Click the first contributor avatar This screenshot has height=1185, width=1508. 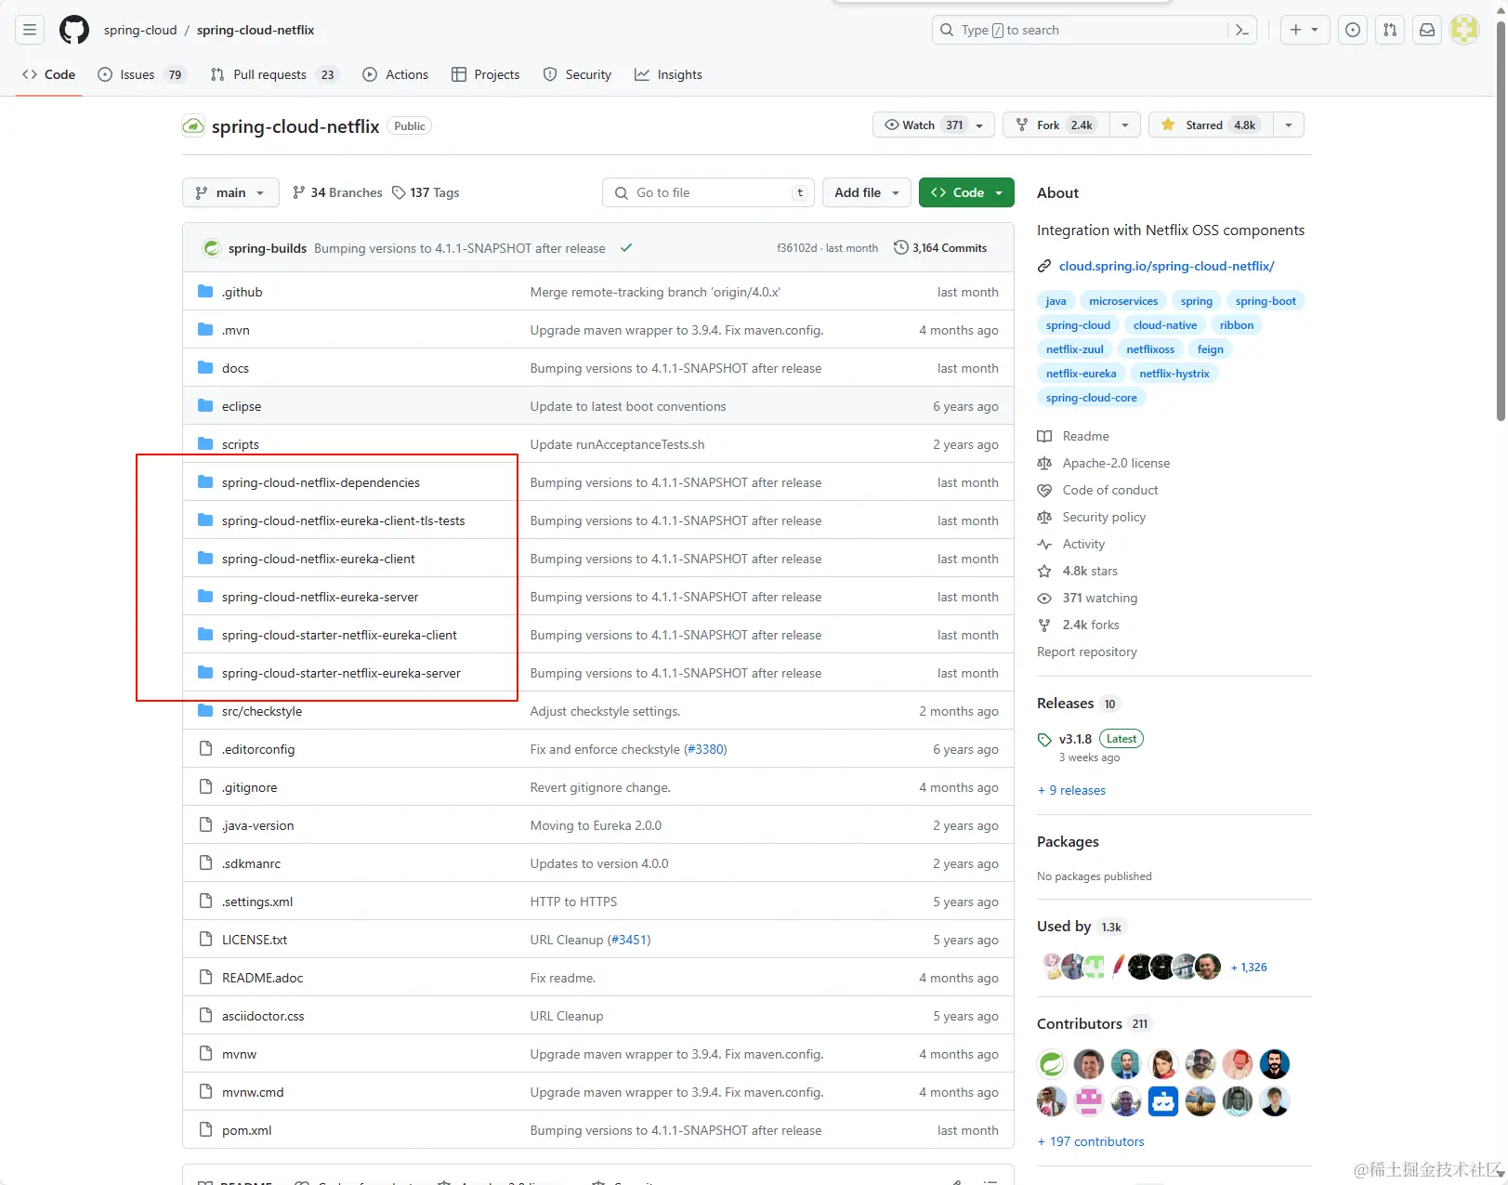tap(1052, 1063)
